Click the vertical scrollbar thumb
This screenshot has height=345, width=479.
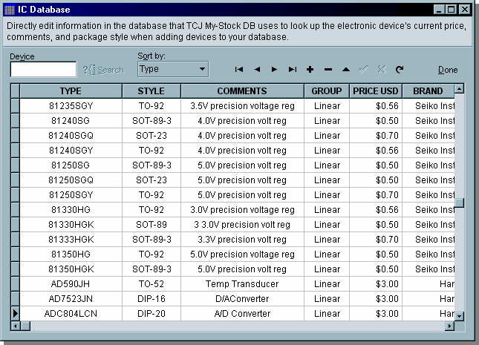coord(459,203)
